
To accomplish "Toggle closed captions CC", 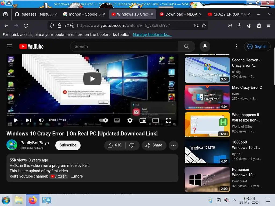I will (x=117, y=120).
